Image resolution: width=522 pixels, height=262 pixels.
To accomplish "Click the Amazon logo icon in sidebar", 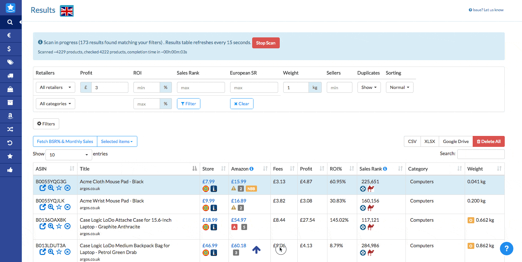I will point(10,116).
